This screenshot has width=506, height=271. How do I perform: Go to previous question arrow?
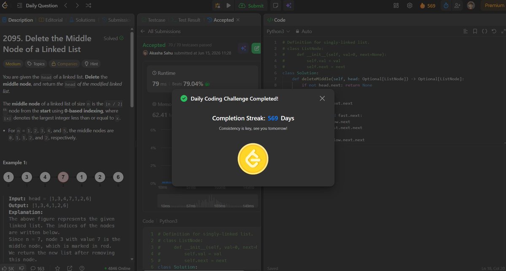pos(66,5)
